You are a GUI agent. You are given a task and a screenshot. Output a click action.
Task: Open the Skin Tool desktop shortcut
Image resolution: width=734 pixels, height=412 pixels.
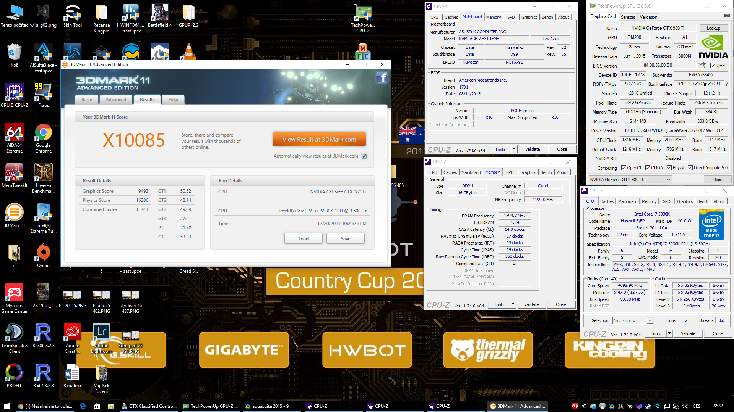(72, 16)
